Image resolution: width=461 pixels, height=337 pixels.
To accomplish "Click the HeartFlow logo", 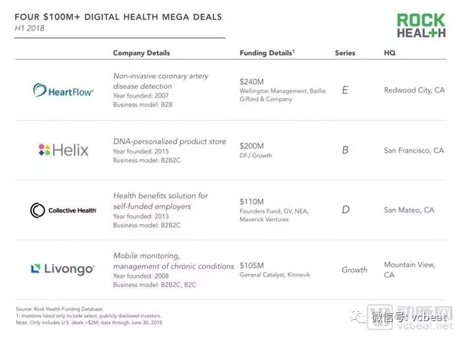I will click(x=63, y=91).
